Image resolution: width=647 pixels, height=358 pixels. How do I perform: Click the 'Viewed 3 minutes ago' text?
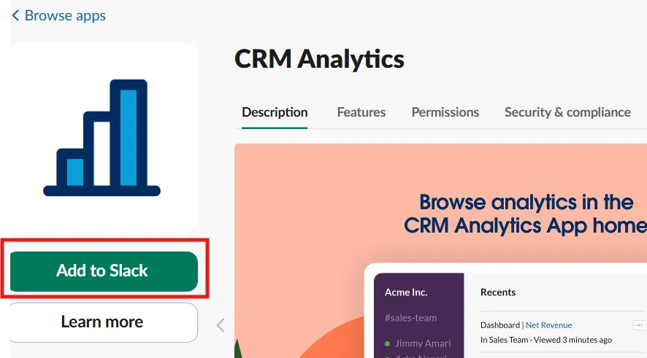572,340
